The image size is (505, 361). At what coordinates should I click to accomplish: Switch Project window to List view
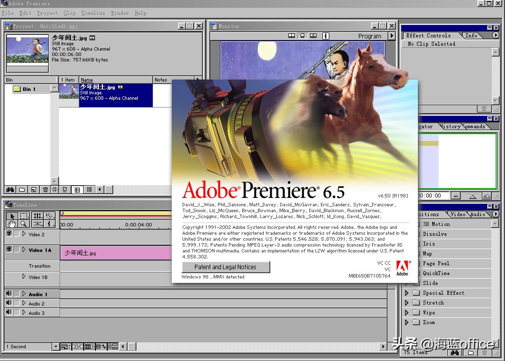click(x=89, y=190)
